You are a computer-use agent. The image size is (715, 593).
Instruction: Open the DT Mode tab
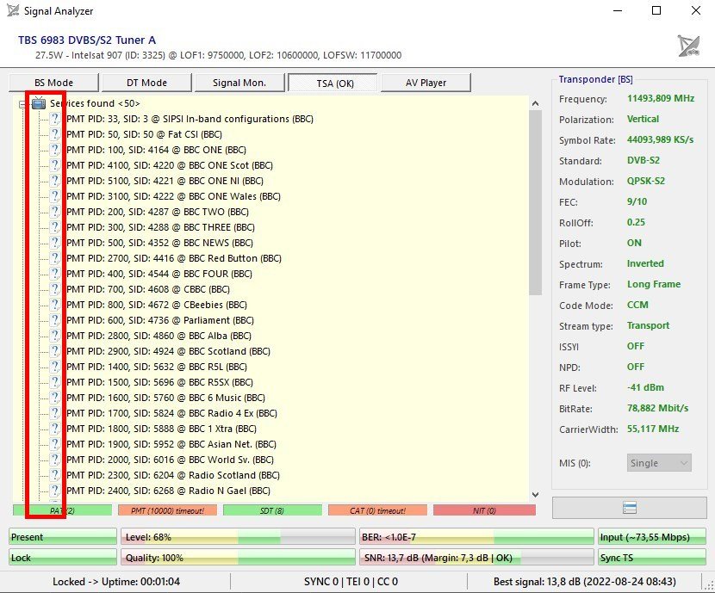[x=146, y=83]
